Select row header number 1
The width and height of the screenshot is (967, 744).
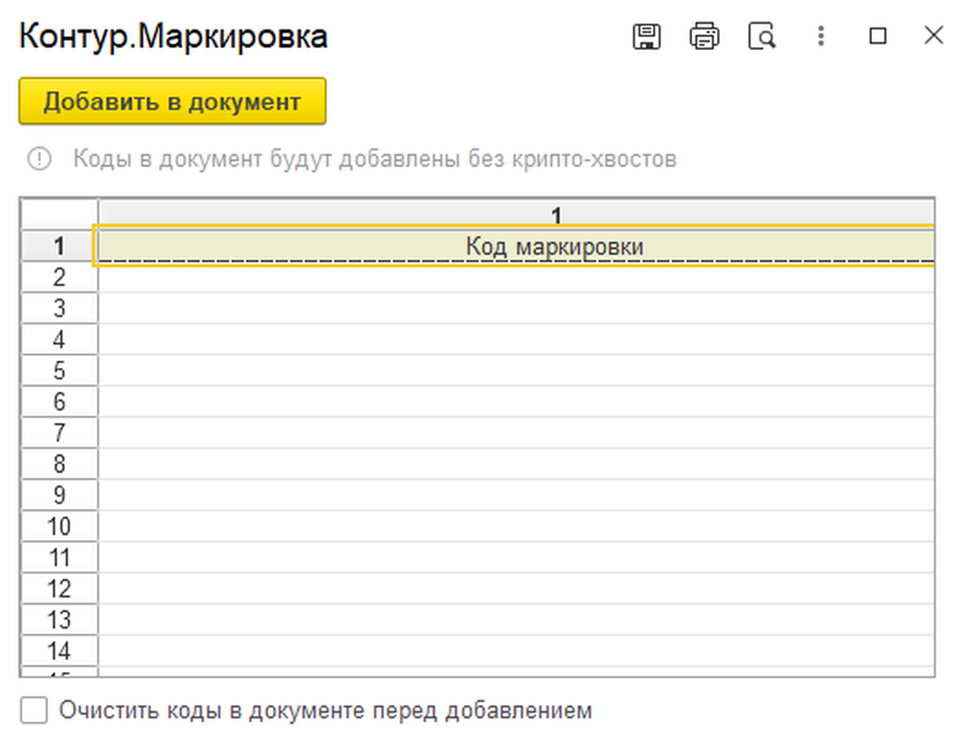[59, 246]
